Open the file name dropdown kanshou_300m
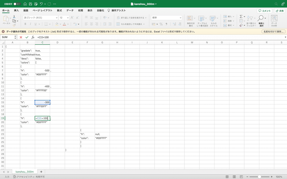The height and width of the screenshot is (179, 287). pyautogui.click(x=156, y=4)
